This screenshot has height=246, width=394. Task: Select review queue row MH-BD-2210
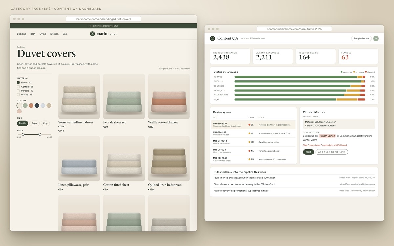coord(253,125)
